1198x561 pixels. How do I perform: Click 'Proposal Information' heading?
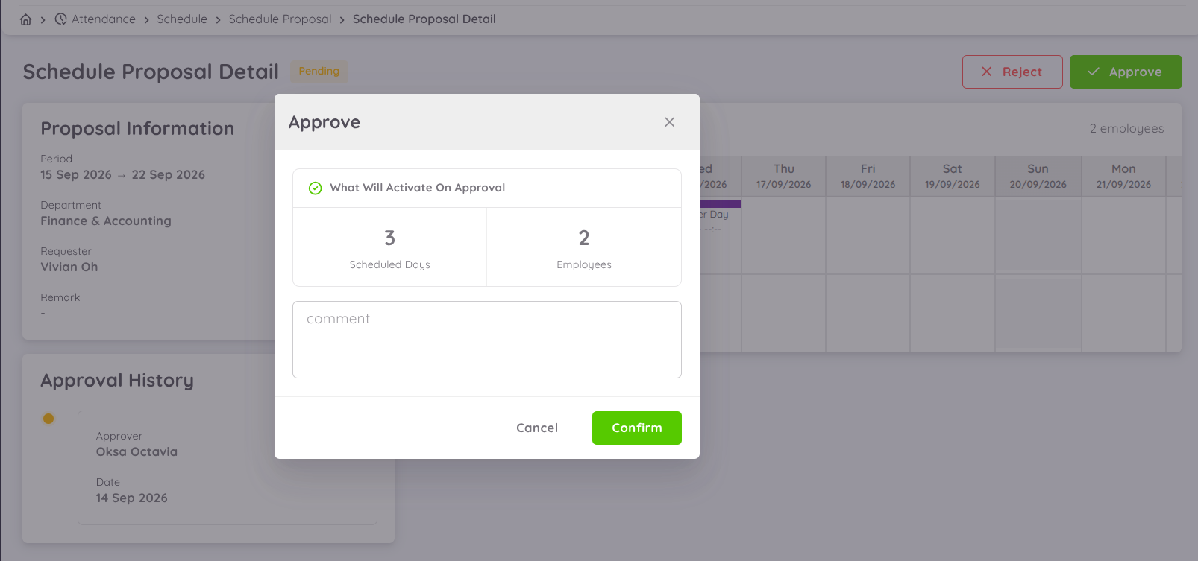tap(137, 129)
